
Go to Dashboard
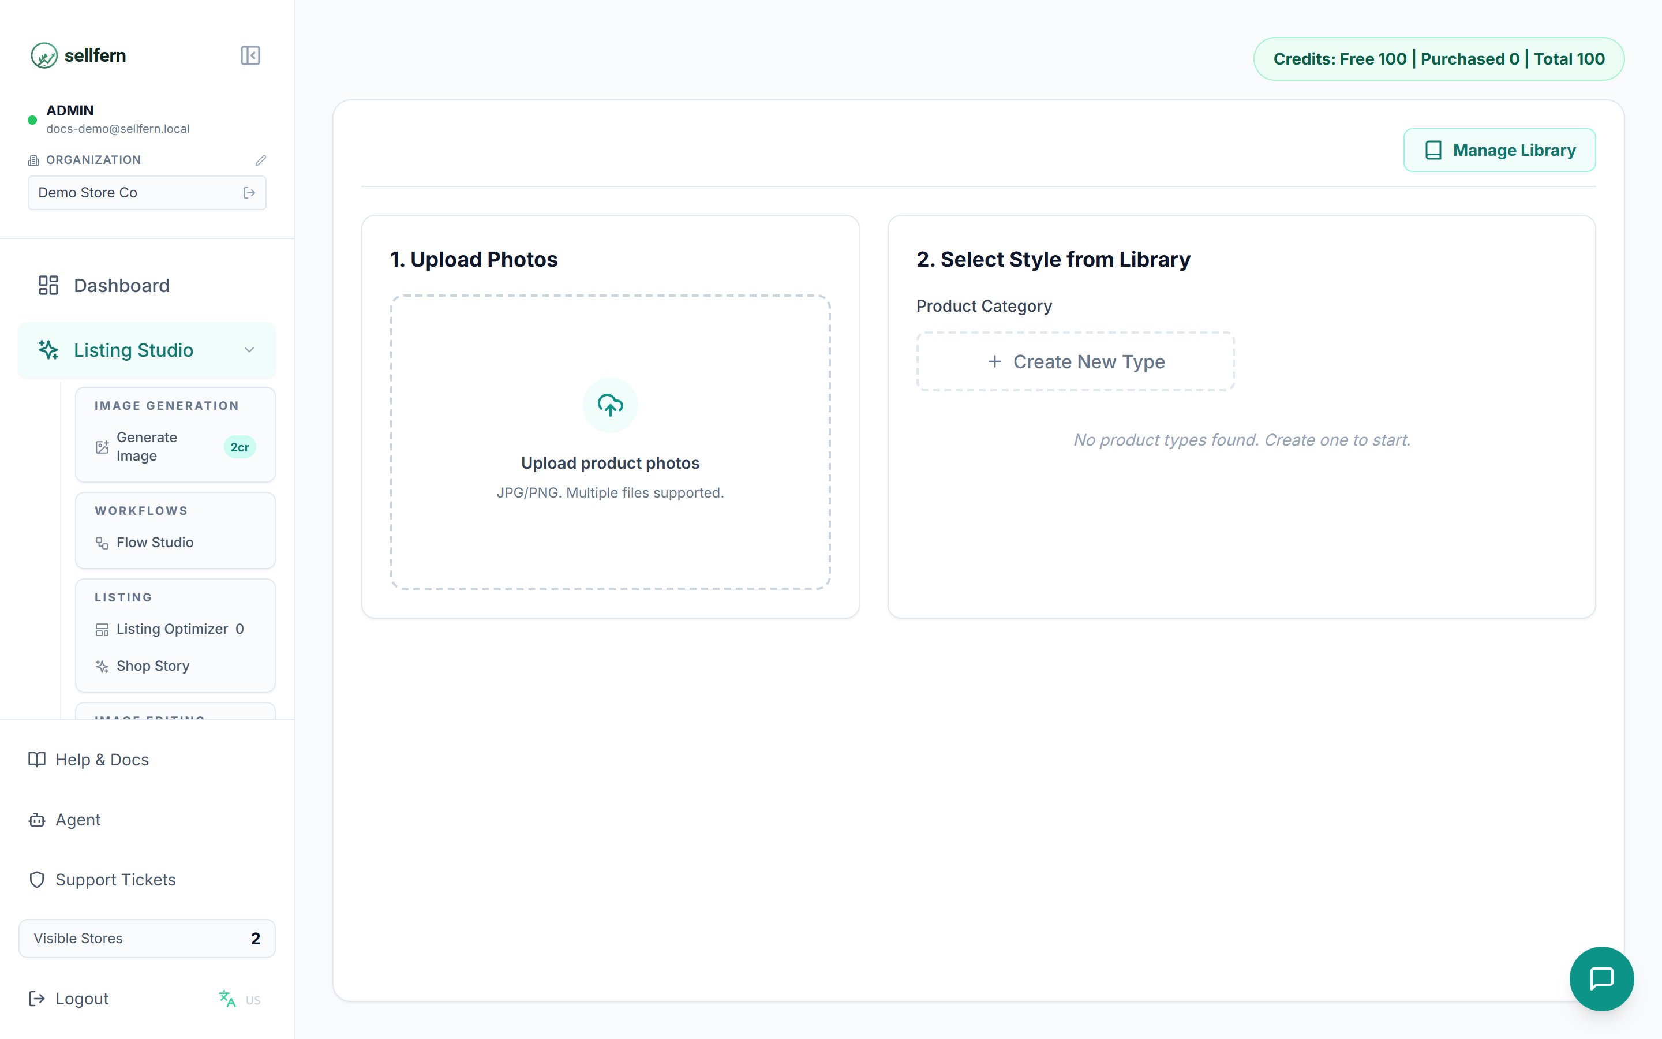click(x=147, y=285)
